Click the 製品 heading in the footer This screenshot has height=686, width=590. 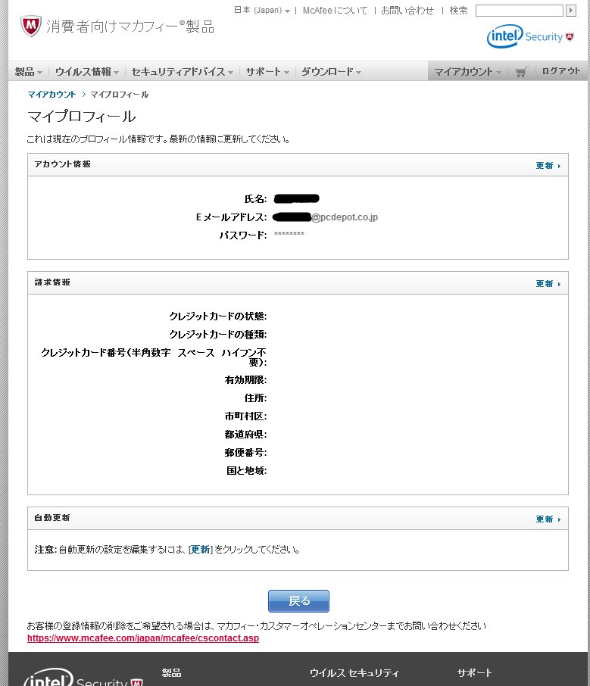pyautogui.click(x=171, y=673)
